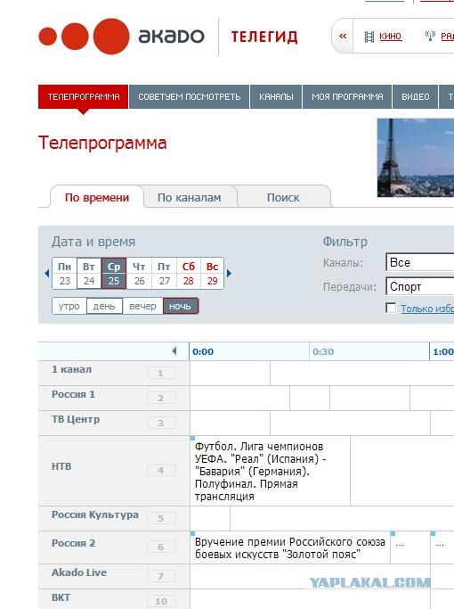Select Thursday 26 in the date picker
The image size is (454, 609).
click(139, 274)
